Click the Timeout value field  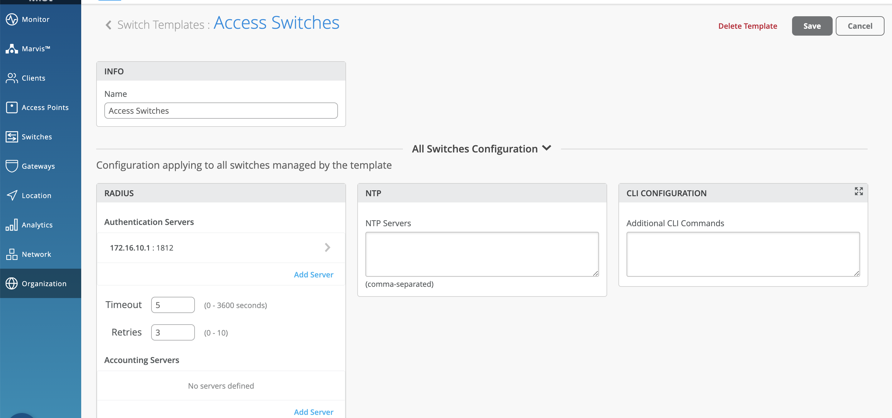click(x=173, y=305)
